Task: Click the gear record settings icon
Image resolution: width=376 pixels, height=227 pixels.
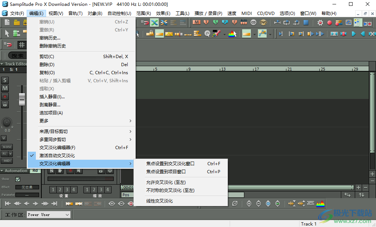Action: (x=320, y=23)
